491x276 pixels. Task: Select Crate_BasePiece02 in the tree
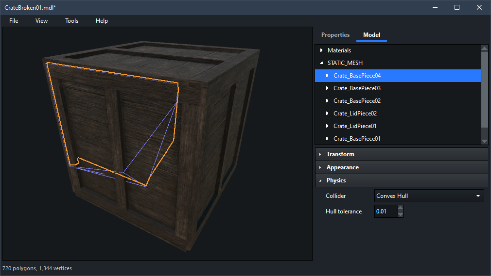pos(398,100)
